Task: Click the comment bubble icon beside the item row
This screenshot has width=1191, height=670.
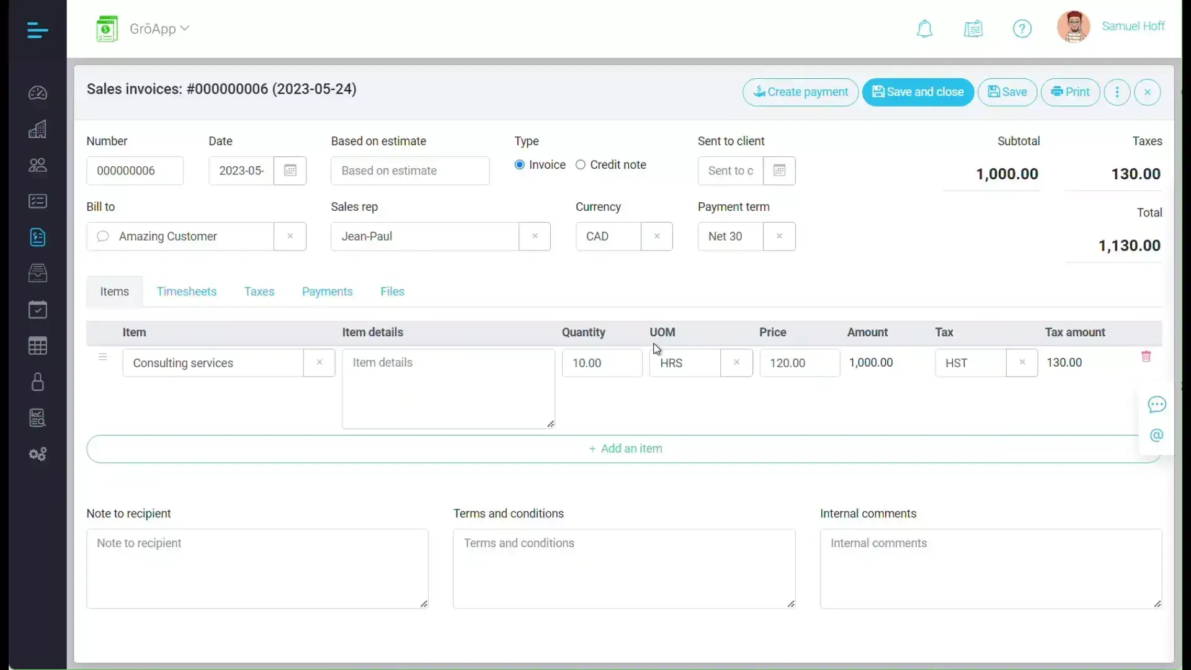Action: [1158, 404]
